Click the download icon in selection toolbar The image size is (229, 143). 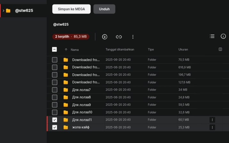105,37
